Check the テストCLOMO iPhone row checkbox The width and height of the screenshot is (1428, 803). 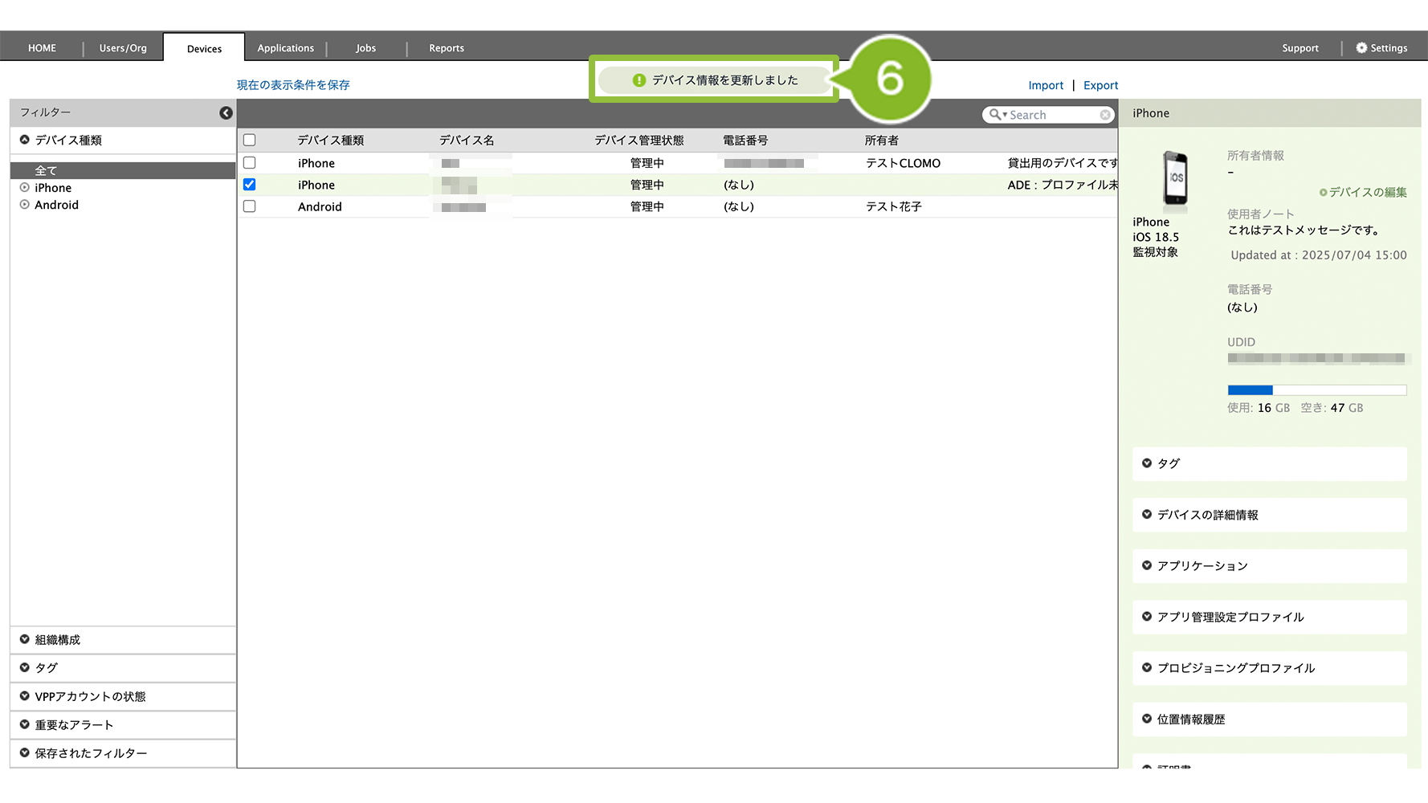[250, 163]
